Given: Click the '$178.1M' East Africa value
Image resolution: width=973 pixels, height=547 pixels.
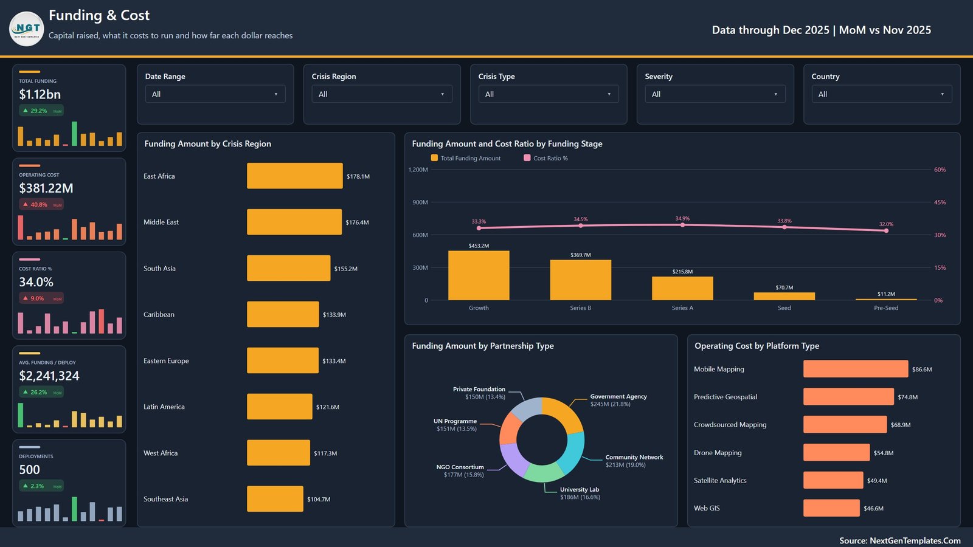Looking at the screenshot, I should point(358,176).
